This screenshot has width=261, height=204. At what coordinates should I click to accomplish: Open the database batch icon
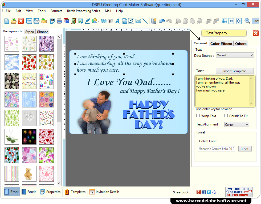point(154,21)
